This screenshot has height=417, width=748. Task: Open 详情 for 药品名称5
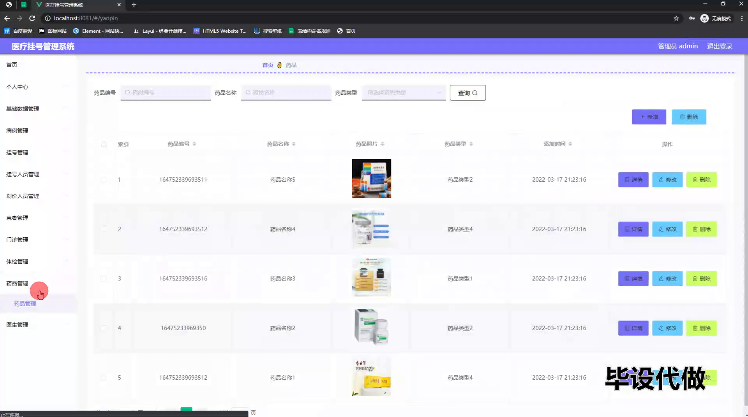point(633,180)
